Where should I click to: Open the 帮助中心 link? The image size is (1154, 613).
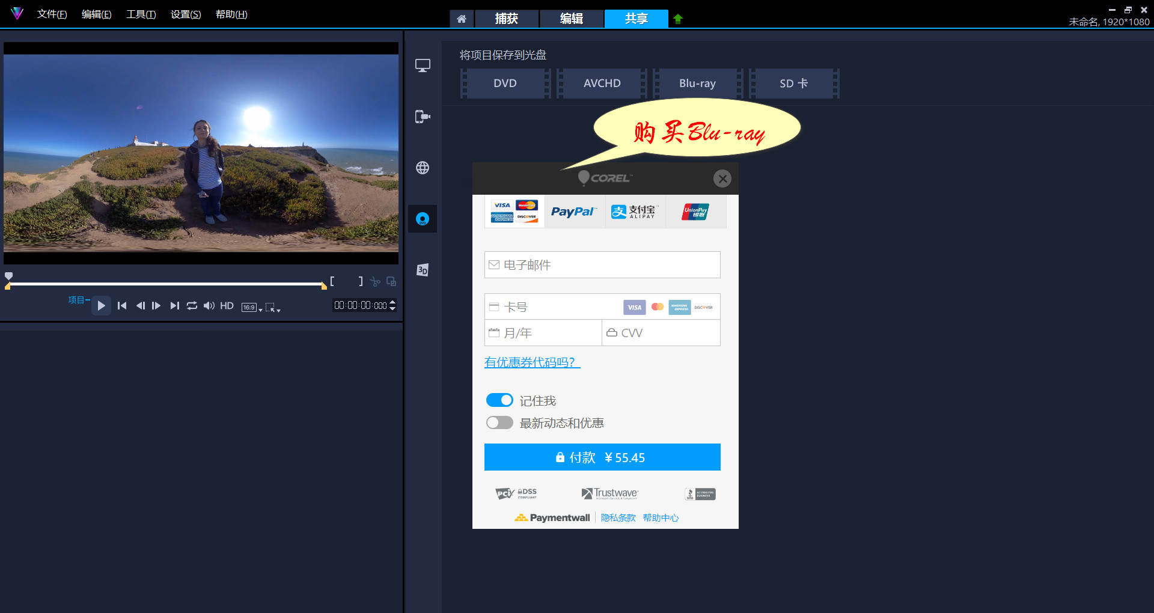tap(661, 517)
